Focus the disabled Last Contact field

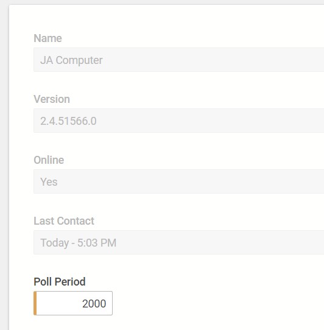tap(178, 242)
